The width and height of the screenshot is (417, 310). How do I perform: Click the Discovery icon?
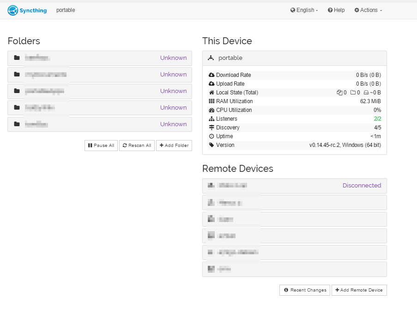click(x=211, y=127)
